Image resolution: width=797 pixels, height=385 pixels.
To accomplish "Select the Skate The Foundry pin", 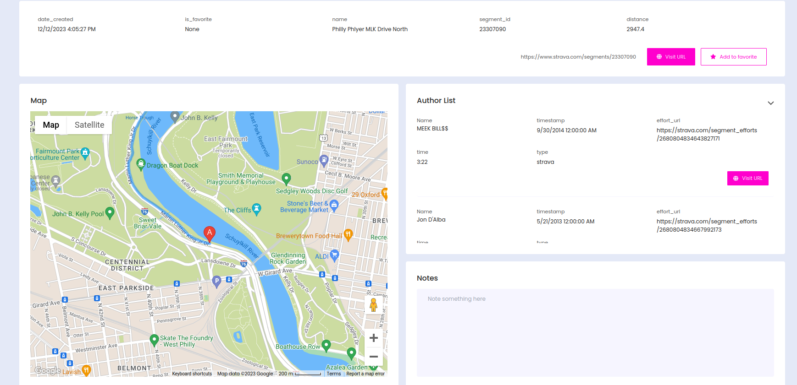I will [x=155, y=340].
